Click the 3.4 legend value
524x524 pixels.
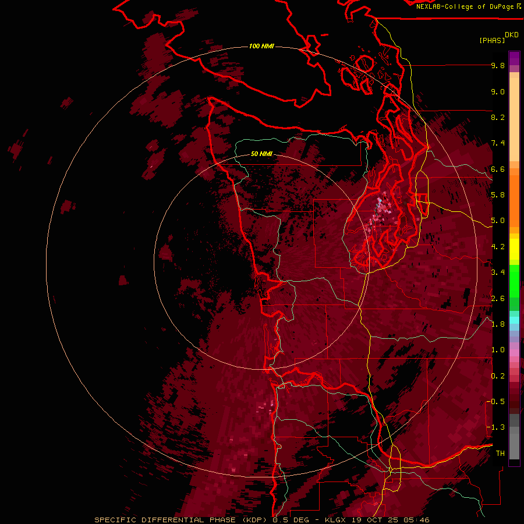[498, 272]
